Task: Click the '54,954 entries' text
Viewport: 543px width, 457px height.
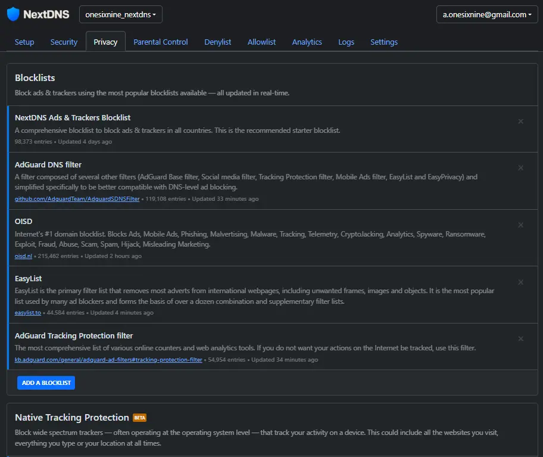Action: coord(226,360)
